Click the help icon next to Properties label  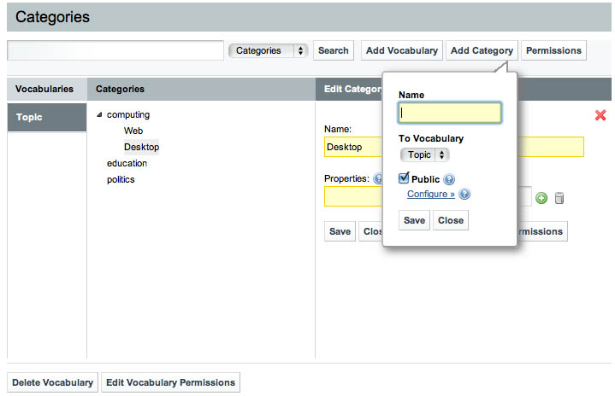[377, 179]
